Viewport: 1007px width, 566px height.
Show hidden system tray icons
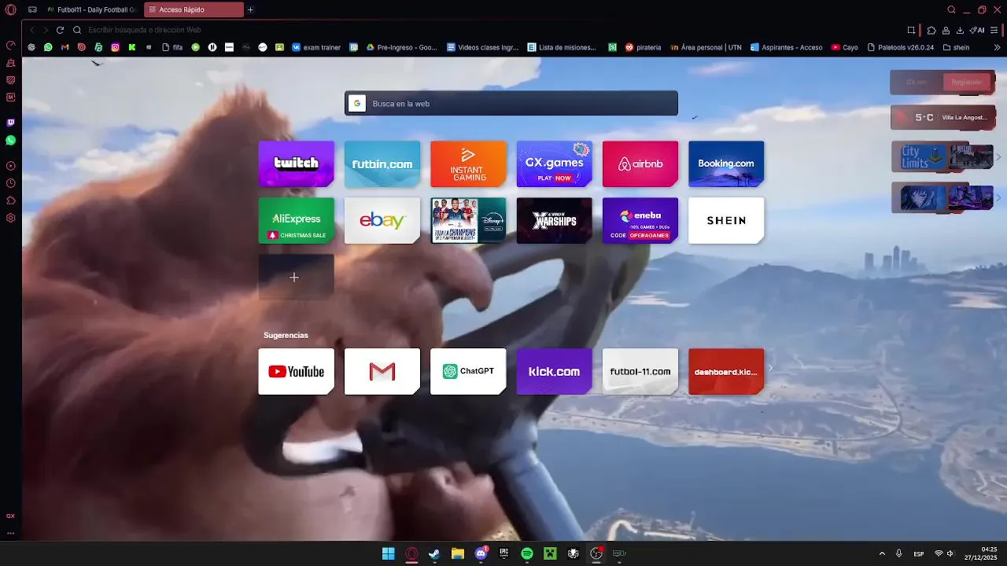[x=882, y=553]
